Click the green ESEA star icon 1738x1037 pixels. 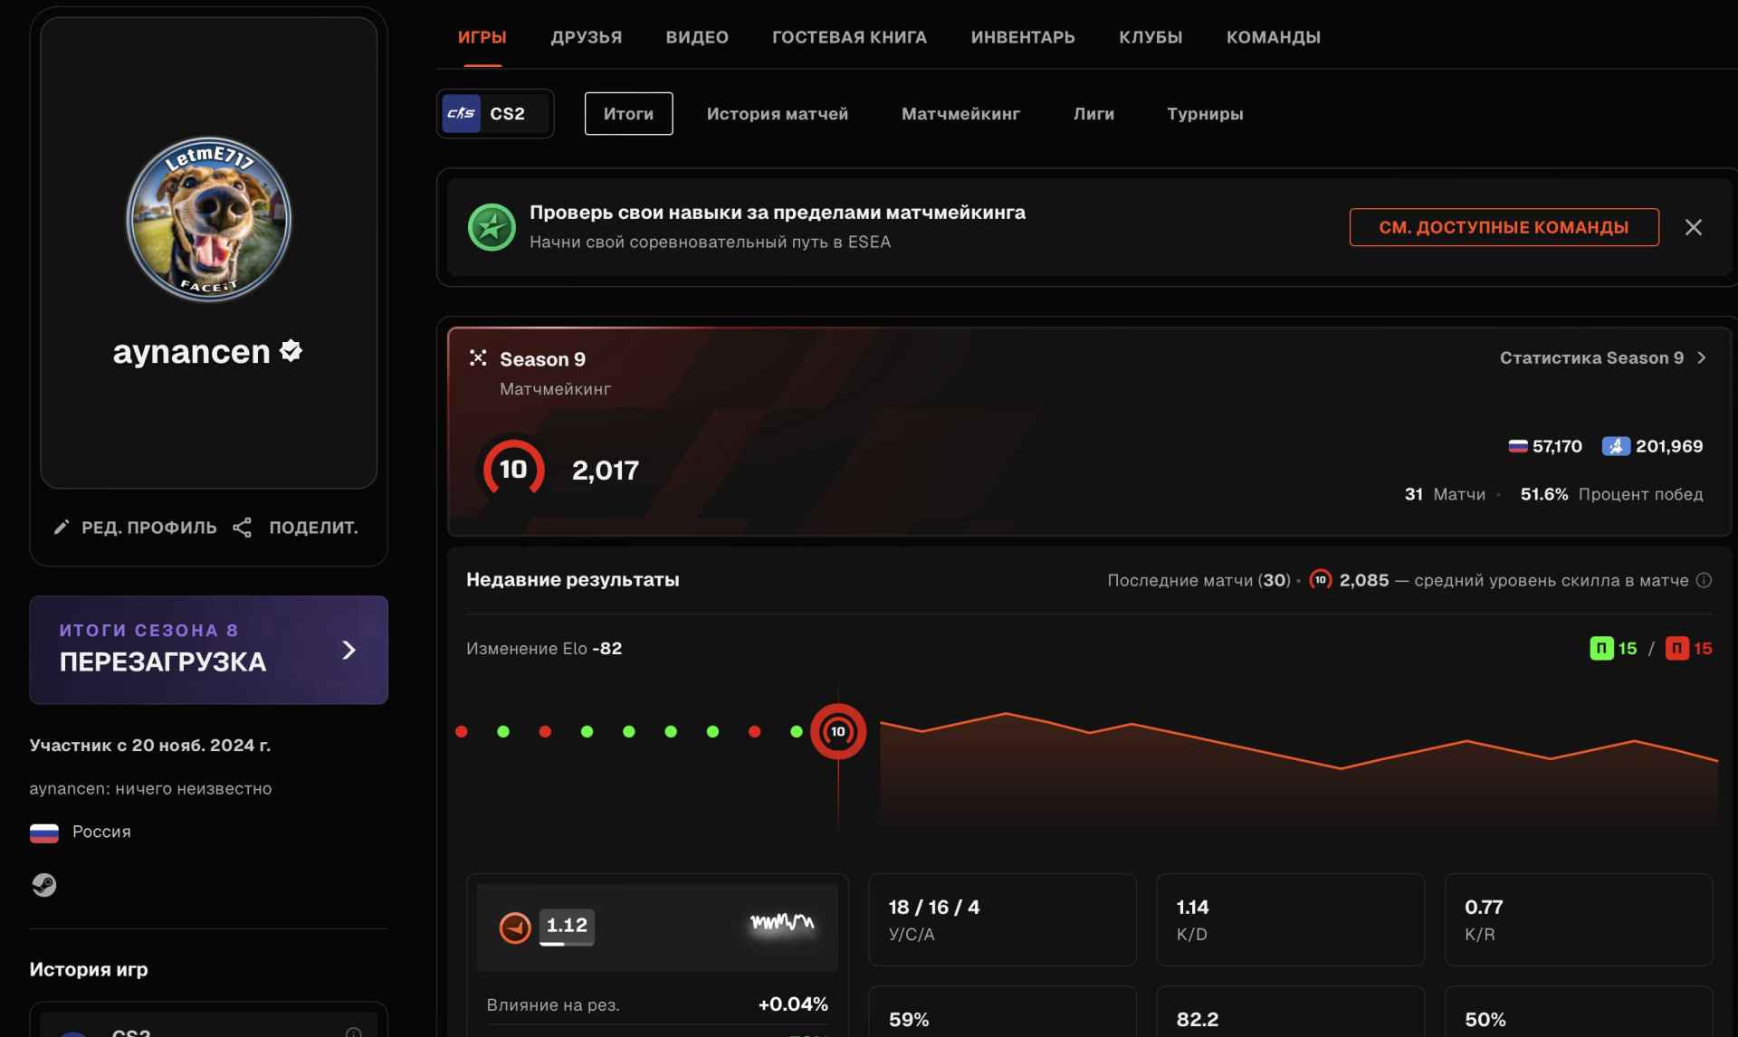tap(492, 227)
